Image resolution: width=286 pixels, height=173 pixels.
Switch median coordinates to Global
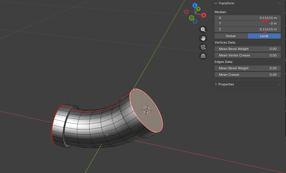coord(231,36)
